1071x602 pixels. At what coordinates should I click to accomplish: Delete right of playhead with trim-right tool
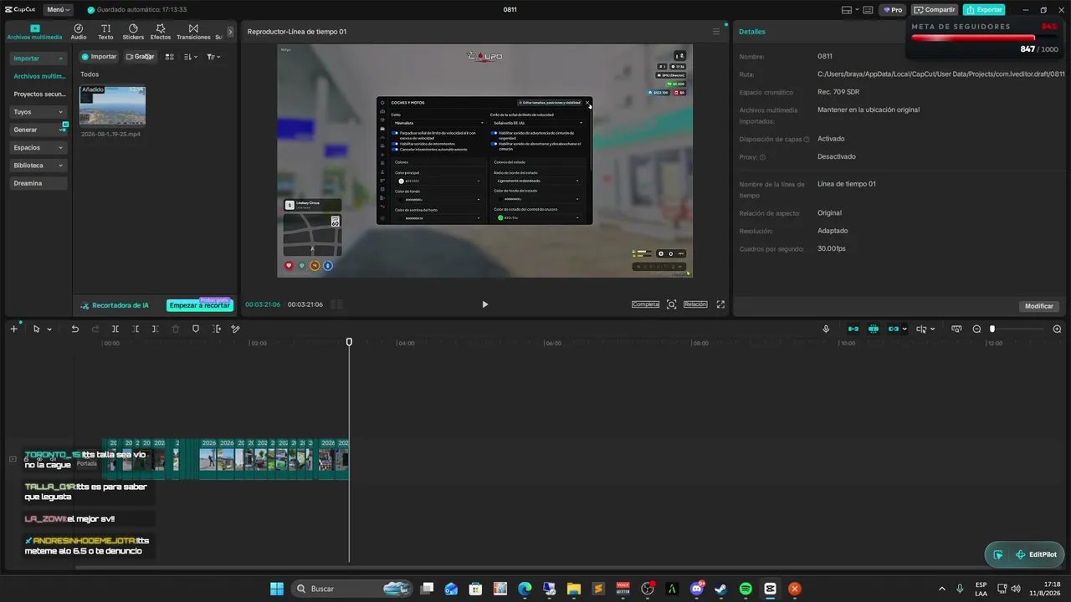pos(155,329)
